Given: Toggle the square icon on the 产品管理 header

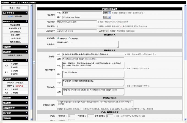Looking at the screenshot, I should [x=26, y=79].
